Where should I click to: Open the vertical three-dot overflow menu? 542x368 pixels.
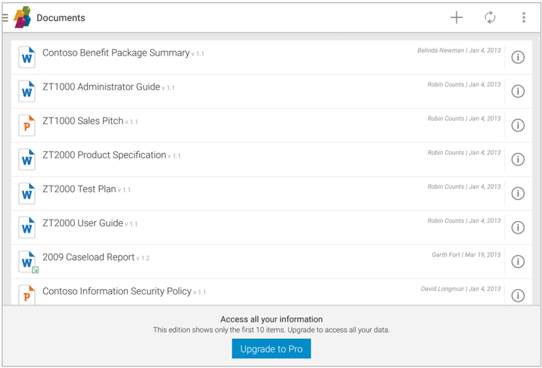[524, 18]
